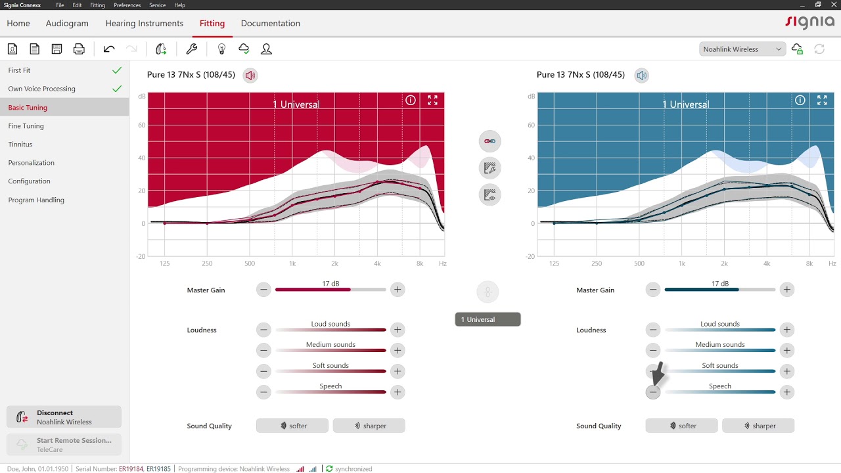This screenshot has height=473, width=841.
Task: Click the right sharper Sound Quality button
Action: pos(758,426)
